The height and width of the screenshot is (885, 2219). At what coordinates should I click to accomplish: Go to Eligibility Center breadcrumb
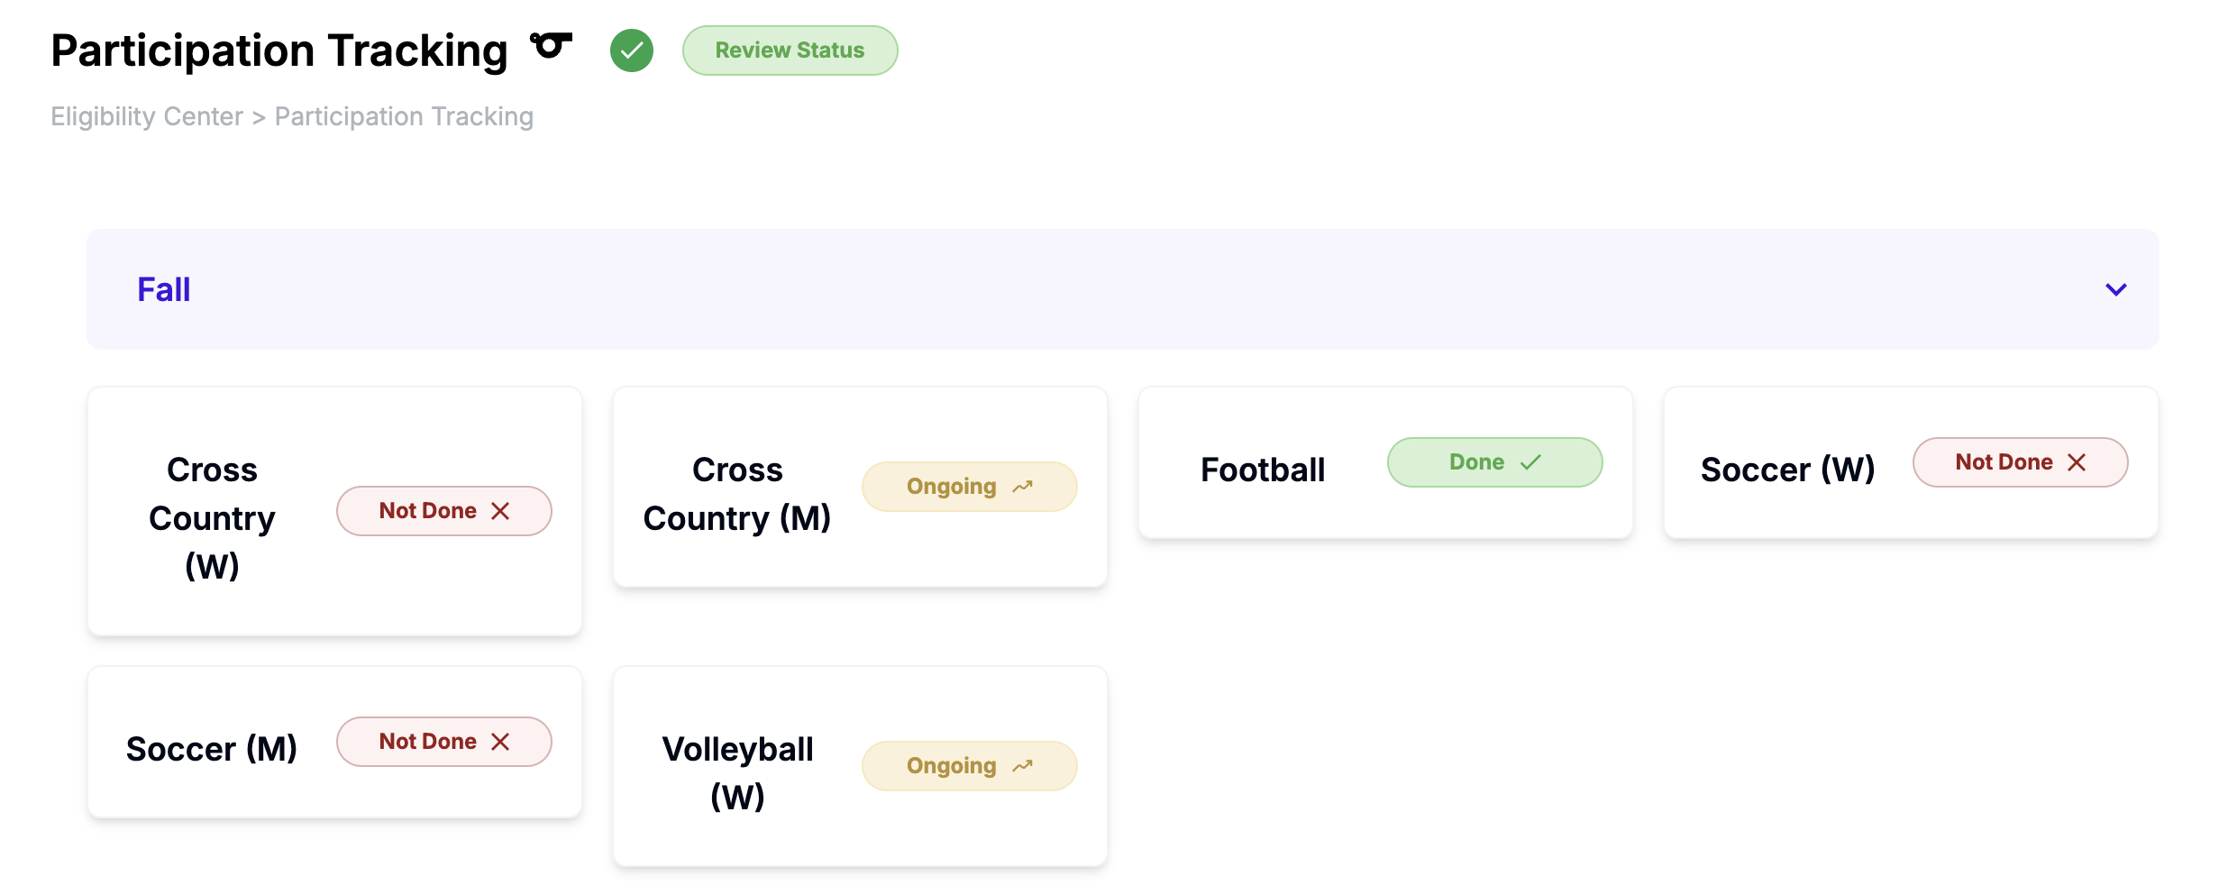[147, 116]
